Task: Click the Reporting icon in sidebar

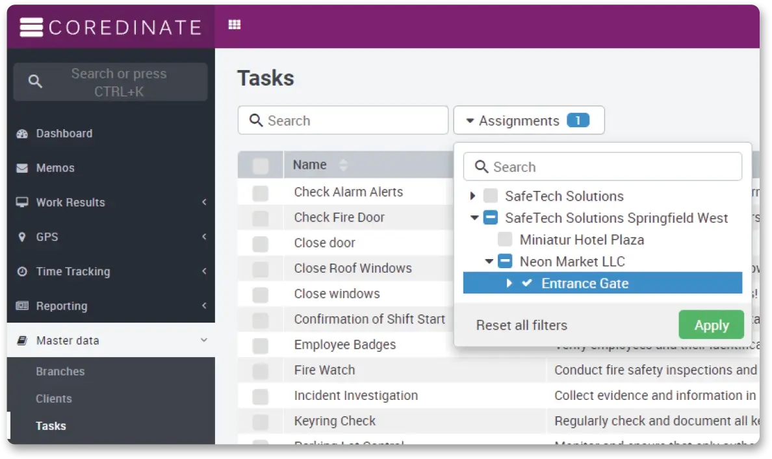Action: (x=23, y=306)
